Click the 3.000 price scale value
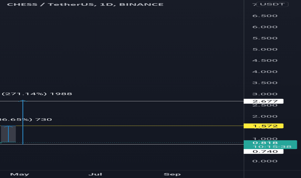Viewport: 301px width, 178px height. (265, 94)
